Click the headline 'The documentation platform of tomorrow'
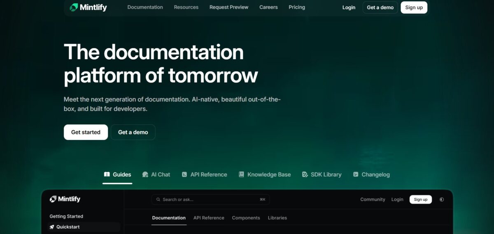This screenshot has height=234, width=494. point(161,64)
